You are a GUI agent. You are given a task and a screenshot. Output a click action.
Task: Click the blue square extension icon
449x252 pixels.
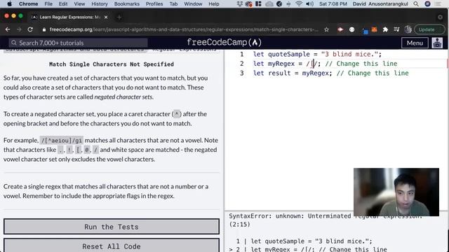pyautogui.click(x=365, y=31)
